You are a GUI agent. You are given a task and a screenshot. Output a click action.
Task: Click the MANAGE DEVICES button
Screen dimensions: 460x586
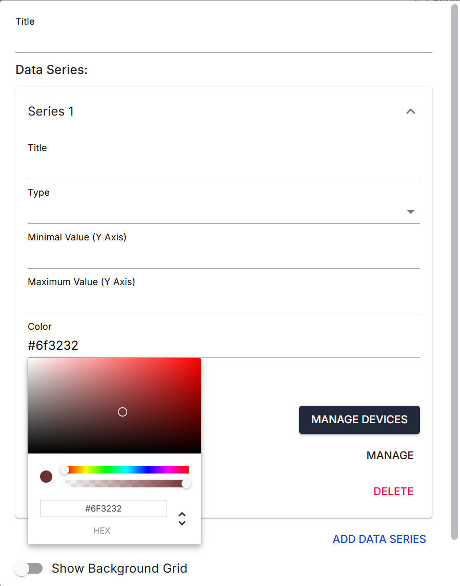click(x=359, y=420)
